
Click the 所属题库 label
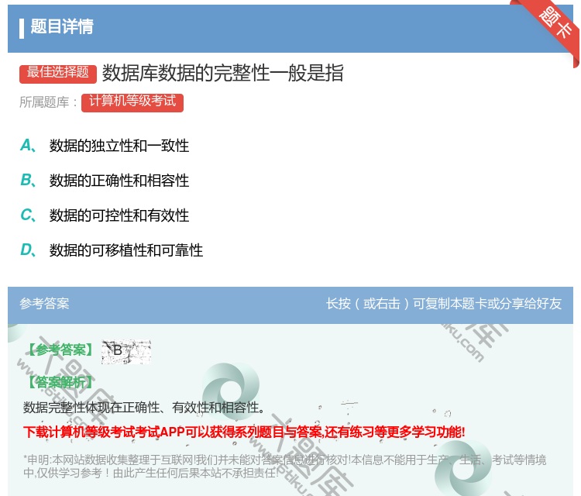point(48,102)
